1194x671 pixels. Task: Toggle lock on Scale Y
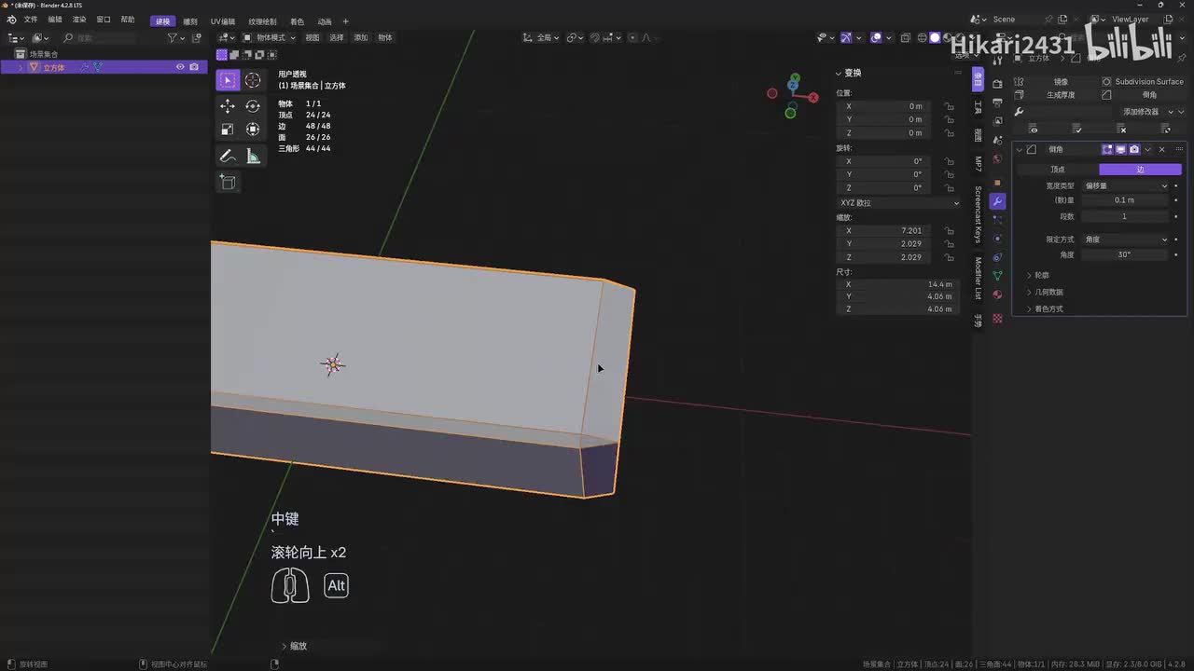coord(950,244)
